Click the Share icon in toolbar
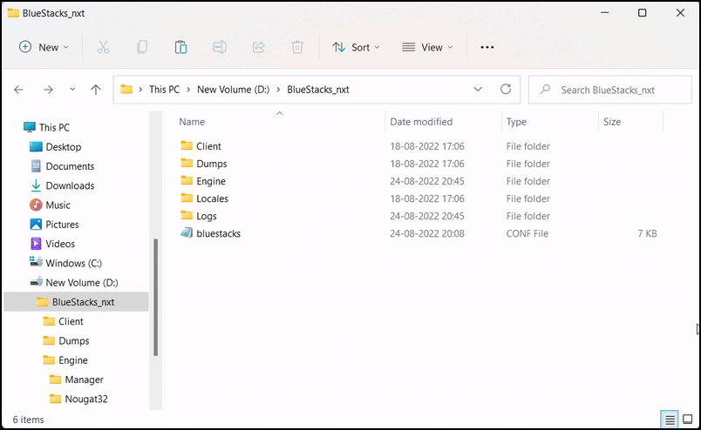Image resolution: width=701 pixels, height=430 pixels. point(259,47)
